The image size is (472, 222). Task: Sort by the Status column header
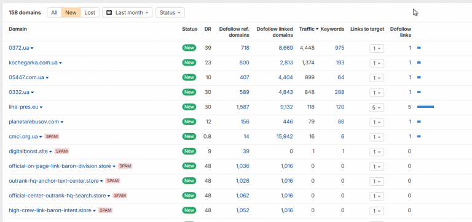click(190, 29)
